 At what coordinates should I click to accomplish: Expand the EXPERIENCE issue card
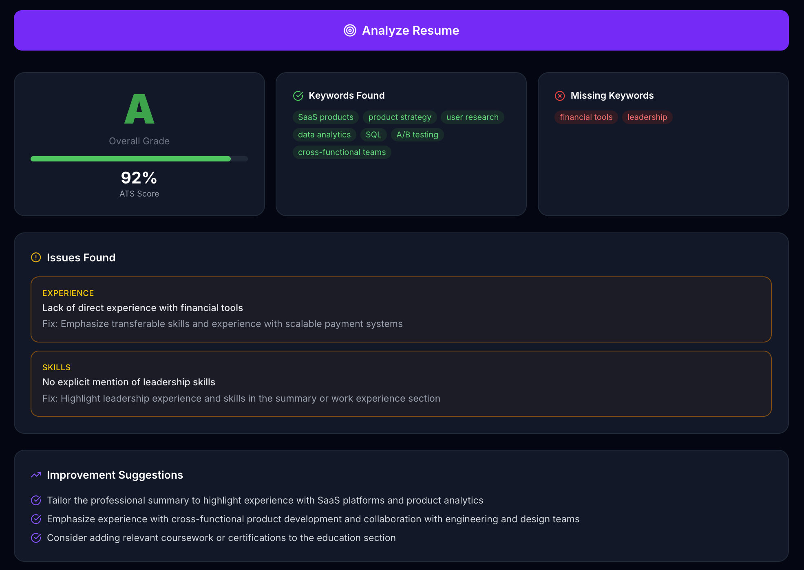click(401, 309)
